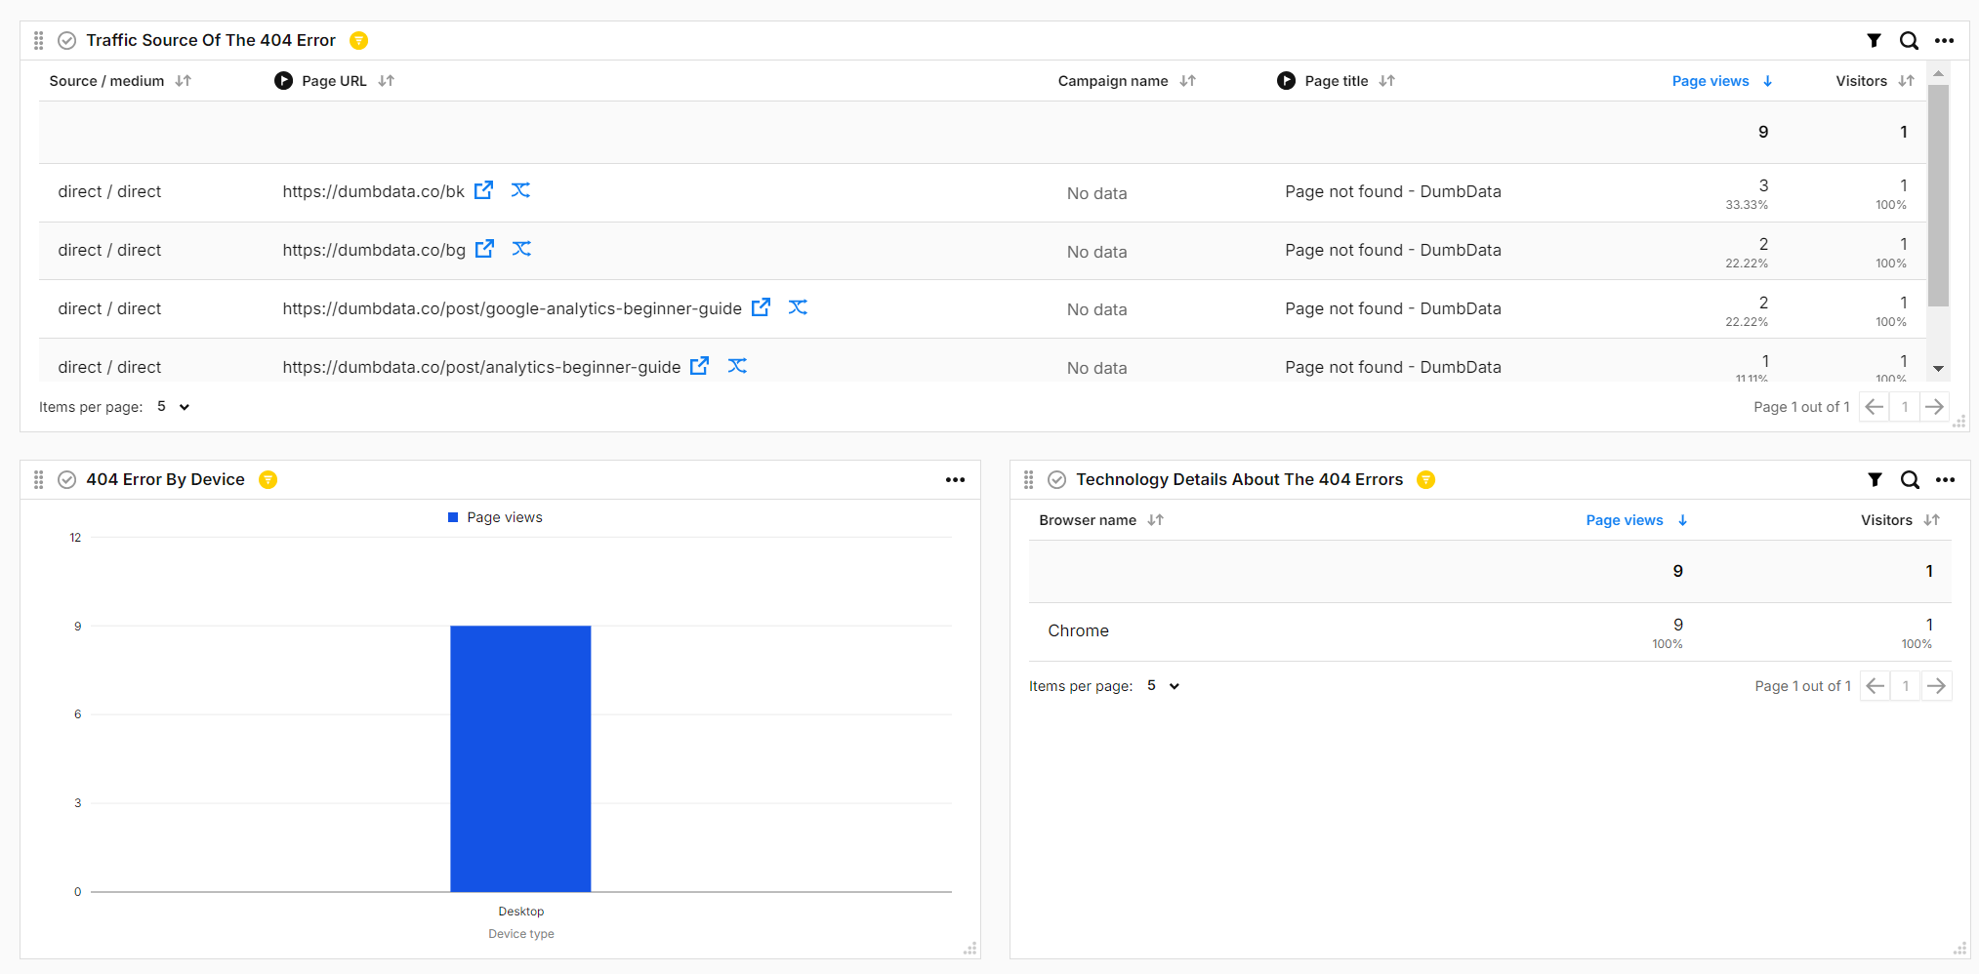The image size is (1979, 974).
Task: Click search icon in Traffic Source widget
Action: (x=1909, y=40)
